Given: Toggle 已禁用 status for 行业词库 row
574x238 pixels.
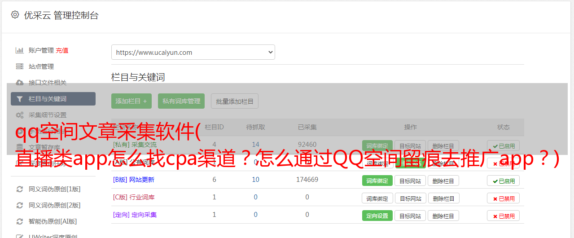Looking at the screenshot, I should pos(504,198).
